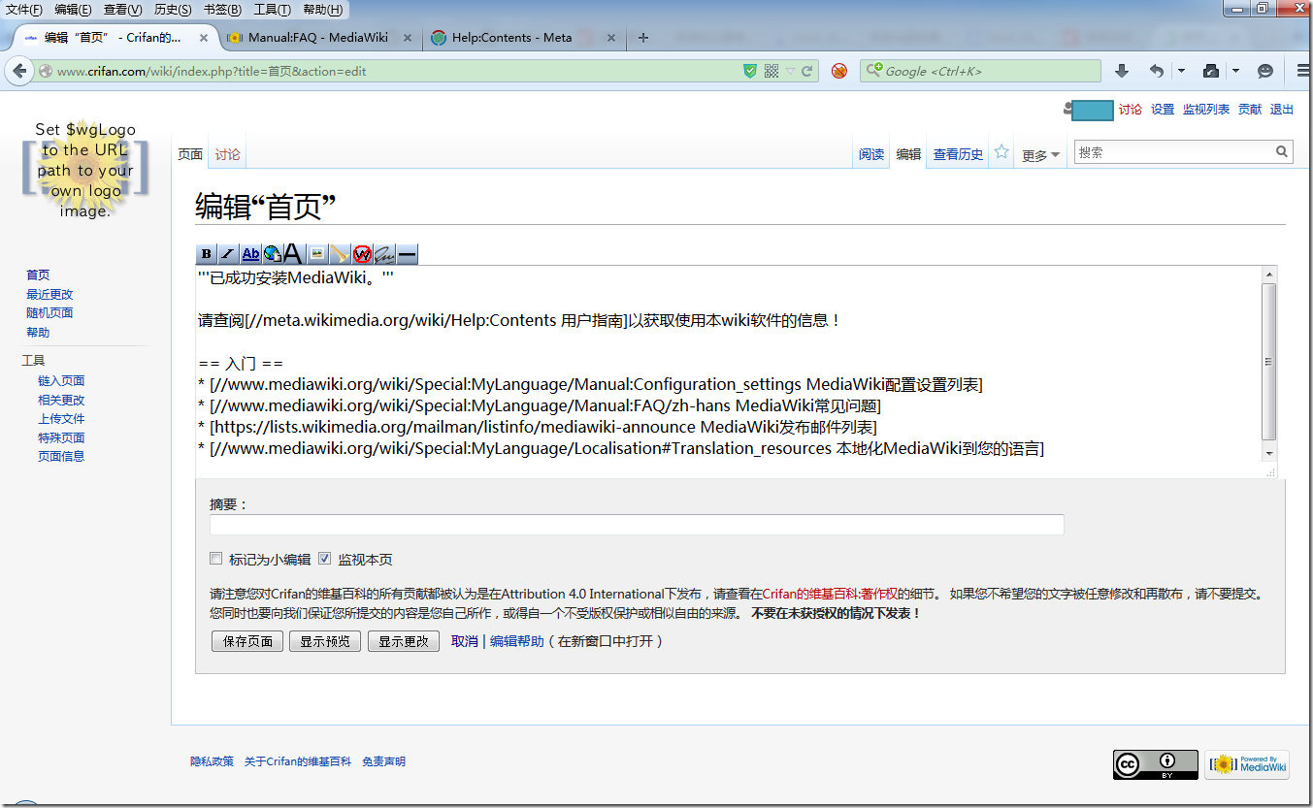Go back with the browser back arrow
Image resolution: width=1313 pixels, height=808 pixels.
(x=19, y=71)
